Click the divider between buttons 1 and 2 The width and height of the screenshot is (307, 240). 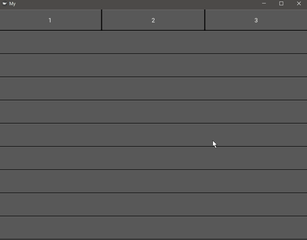[102, 20]
